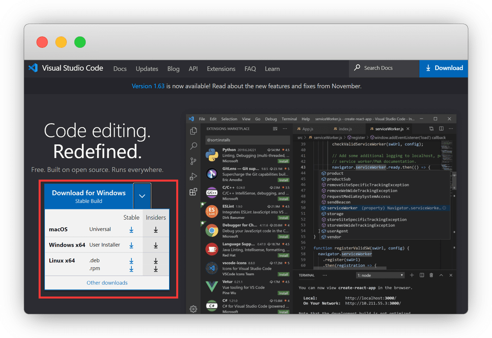Open the Manage gear icon in activity bar
The height and width of the screenshot is (338, 492).
click(x=194, y=309)
